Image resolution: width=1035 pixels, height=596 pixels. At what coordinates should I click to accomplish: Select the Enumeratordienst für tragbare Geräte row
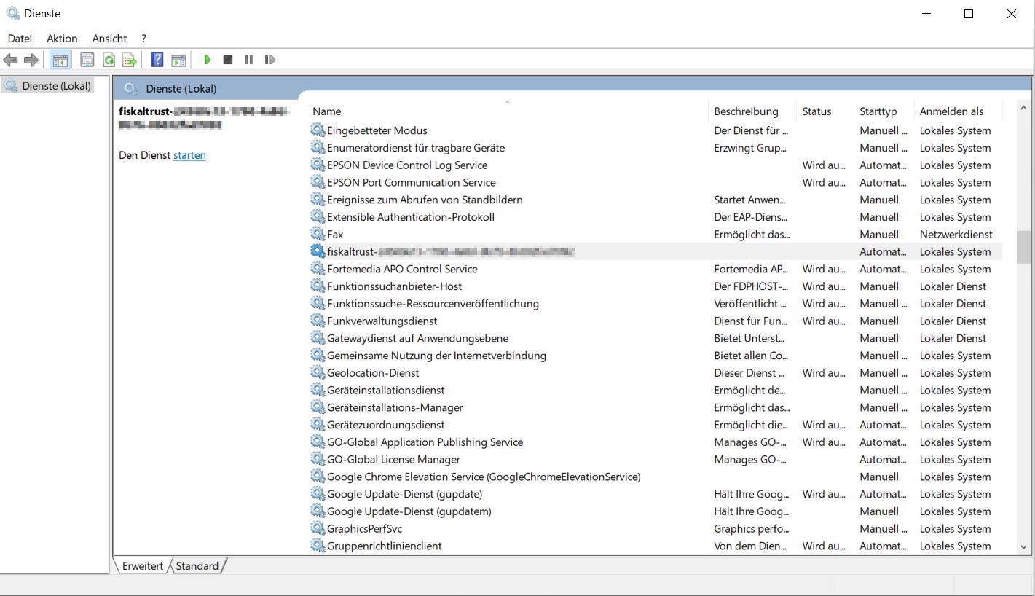pyautogui.click(x=655, y=148)
